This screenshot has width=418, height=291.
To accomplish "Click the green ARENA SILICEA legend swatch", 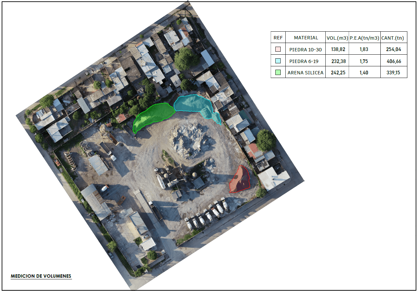I will [278, 72].
